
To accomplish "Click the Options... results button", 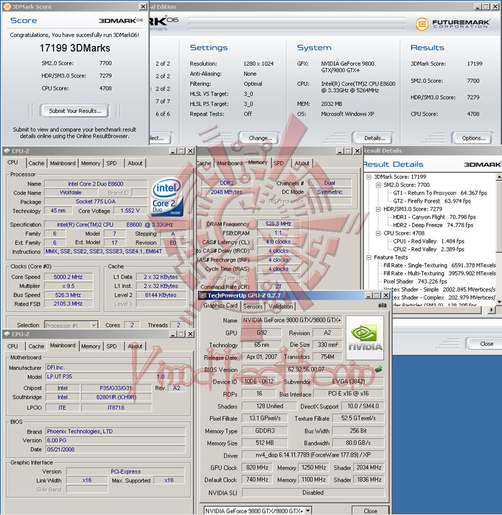I will click(473, 138).
